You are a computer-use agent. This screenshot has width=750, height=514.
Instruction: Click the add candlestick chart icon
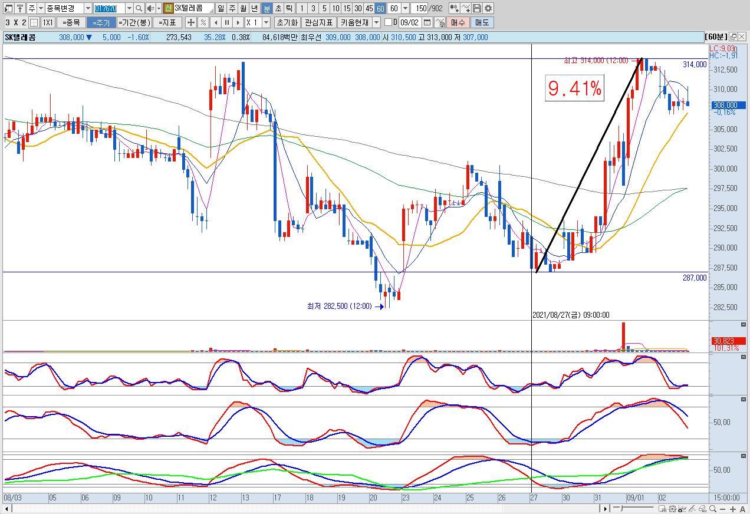454,8
